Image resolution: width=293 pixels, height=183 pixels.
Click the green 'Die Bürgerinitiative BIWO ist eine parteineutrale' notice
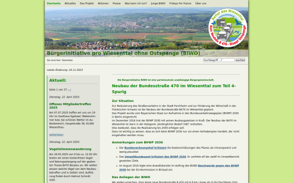click(x=166, y=80)
